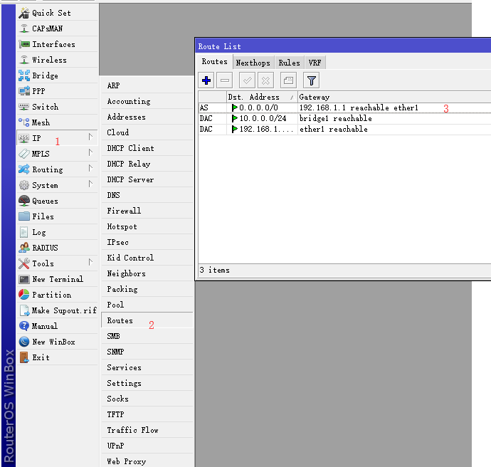Expand the System submenu arrow
The image size is (491, 467).
pyautogui.click(x=90, y=184)
